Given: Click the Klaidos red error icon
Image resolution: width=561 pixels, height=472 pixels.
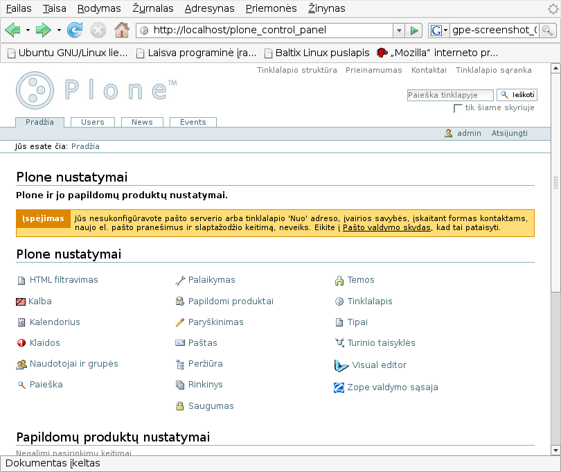Looking at the screenshot, I should coord(21,343).
